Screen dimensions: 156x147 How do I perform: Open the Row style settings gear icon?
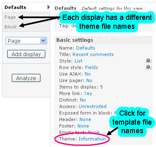point(148,67)
